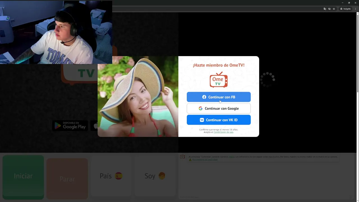359x202 pixels.
Task: Open the Condiciones de uso link
Action: pyautogui.click(x=223, y=132)
